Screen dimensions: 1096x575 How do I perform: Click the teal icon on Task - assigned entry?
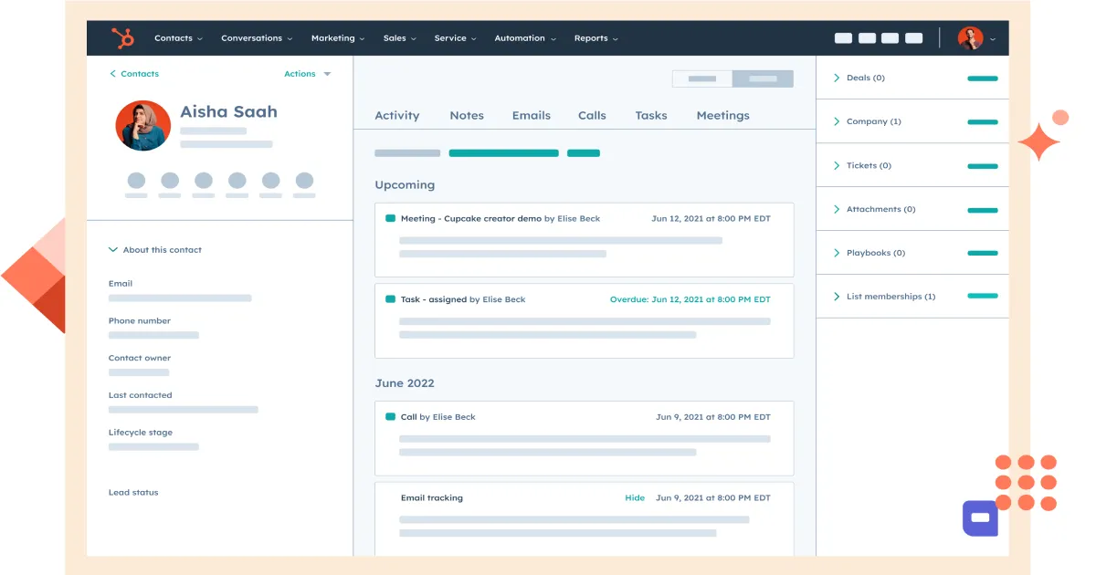390,298
